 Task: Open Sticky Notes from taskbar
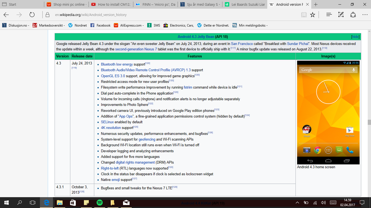point(86,202)
